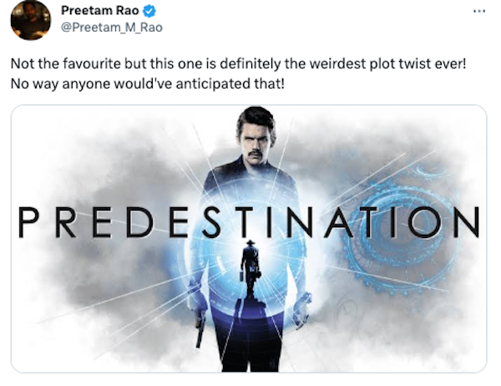Image resolution: width=501 pixels, height=386 pixels.
Task: Open the tweet's three-dot more options menu
Action: pos(478,12)
